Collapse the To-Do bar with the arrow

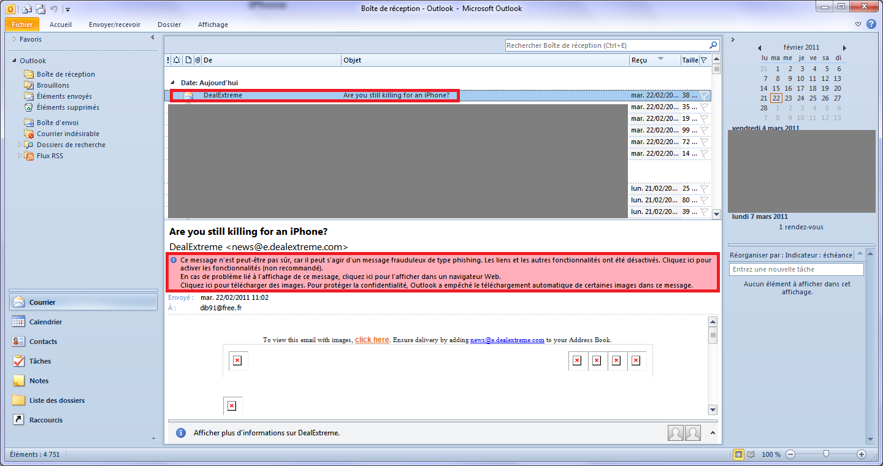732,39
